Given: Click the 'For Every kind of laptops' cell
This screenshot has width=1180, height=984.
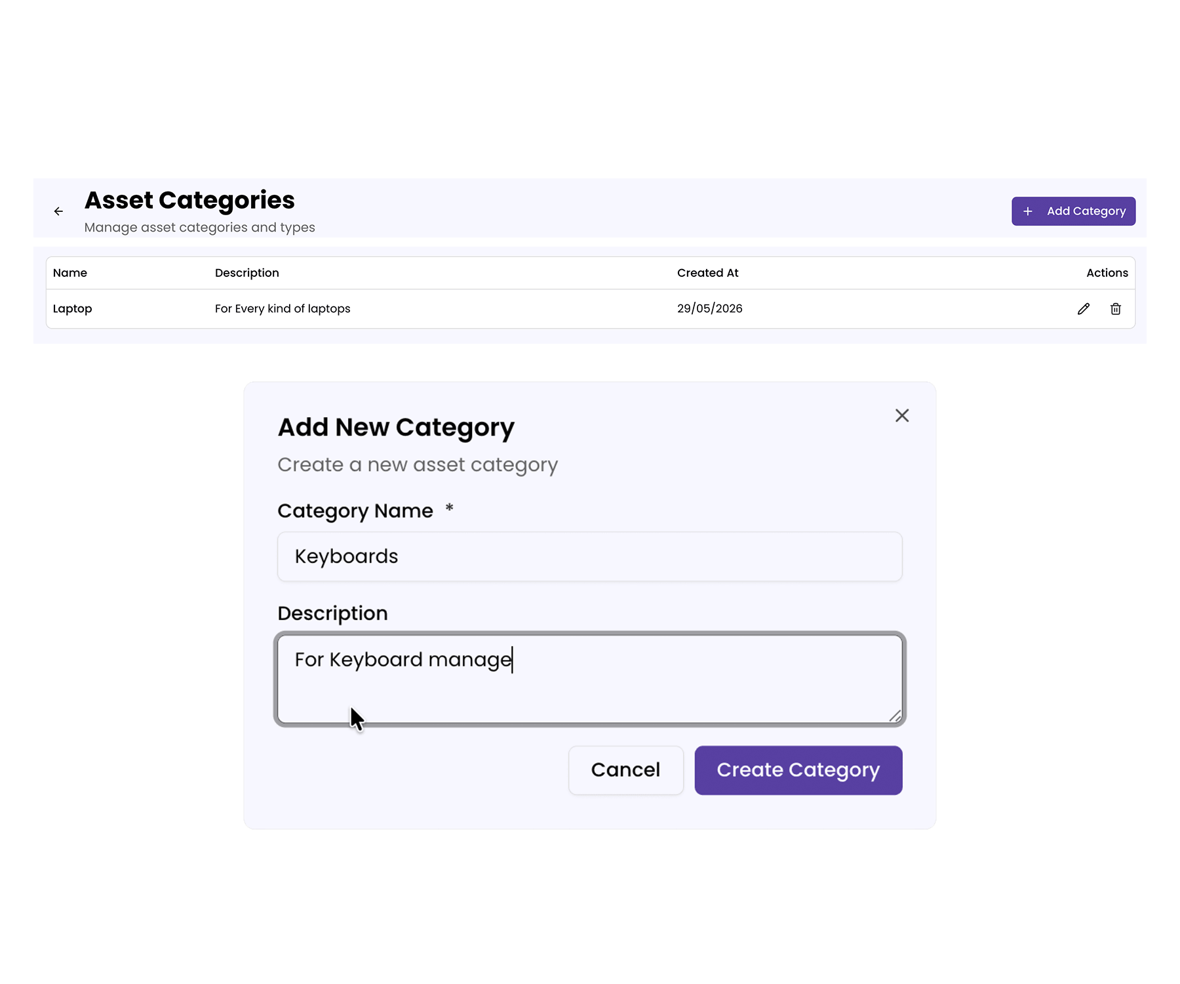Looking at the screenshot, I should [283, 308].
